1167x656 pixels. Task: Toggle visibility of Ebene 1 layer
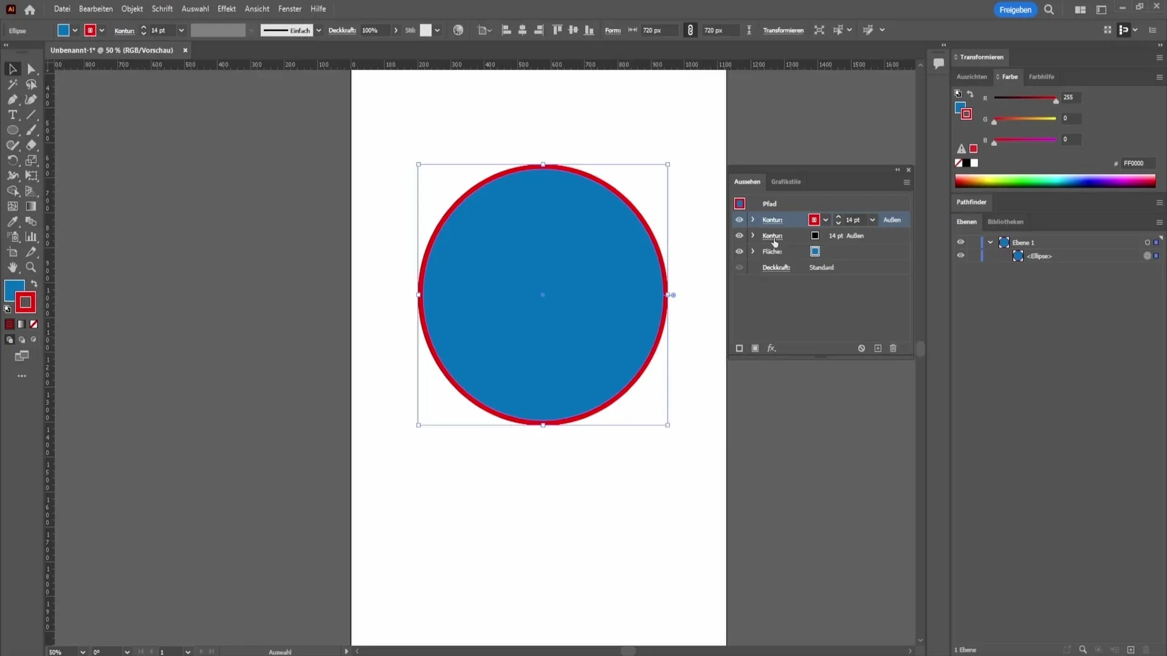click(960, 242)
